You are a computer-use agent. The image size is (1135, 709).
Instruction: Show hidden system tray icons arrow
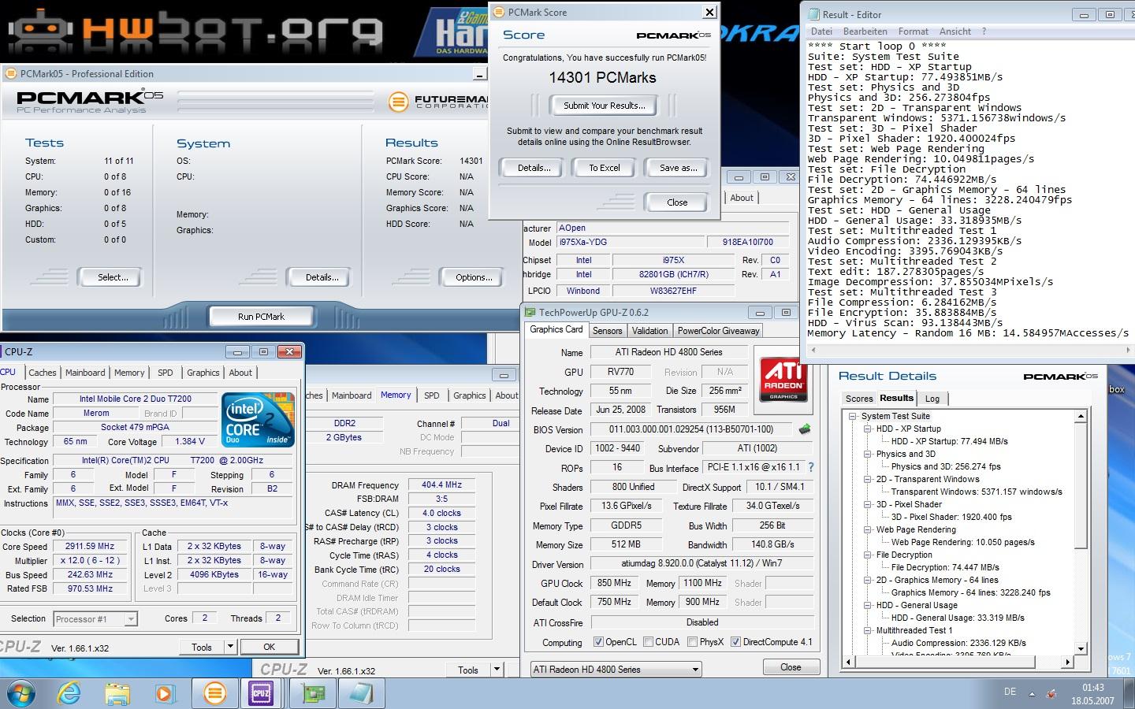1032,693
